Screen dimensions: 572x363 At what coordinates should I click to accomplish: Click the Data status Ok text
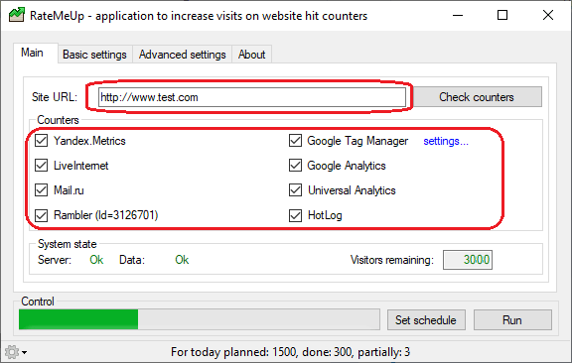[x=182, y=260]
